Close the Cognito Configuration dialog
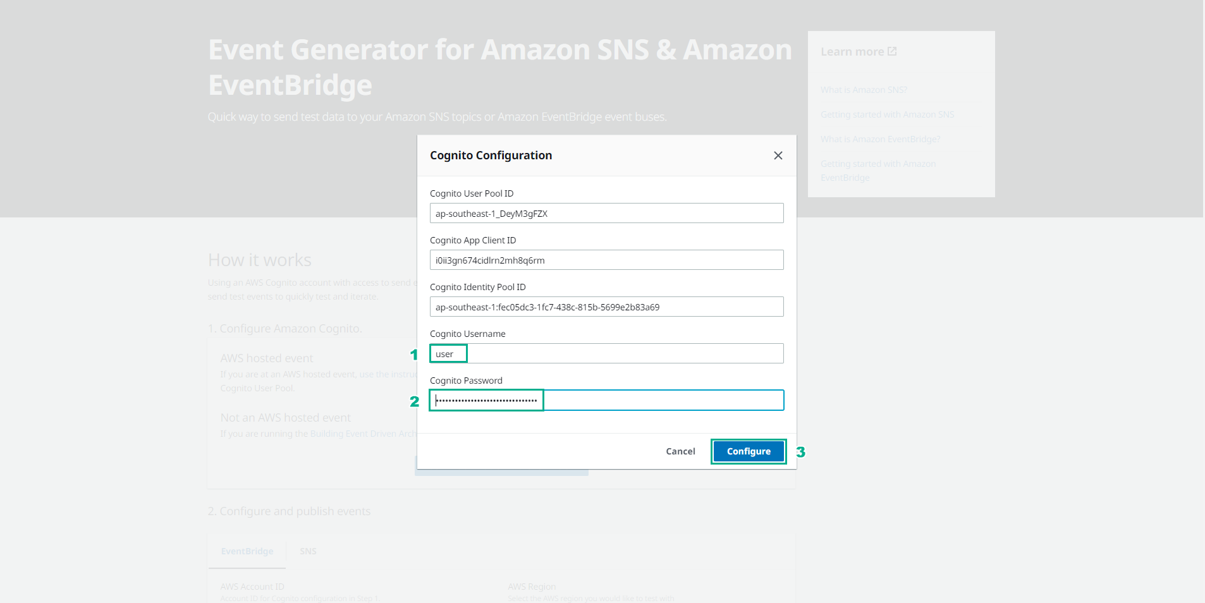 (778, 155)
